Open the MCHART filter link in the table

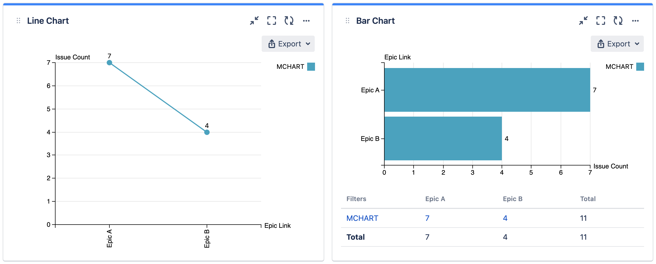[x=362, y=218]
